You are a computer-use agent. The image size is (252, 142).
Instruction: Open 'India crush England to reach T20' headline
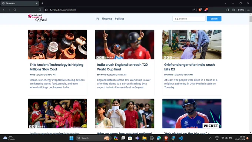[x=122, y=67]
